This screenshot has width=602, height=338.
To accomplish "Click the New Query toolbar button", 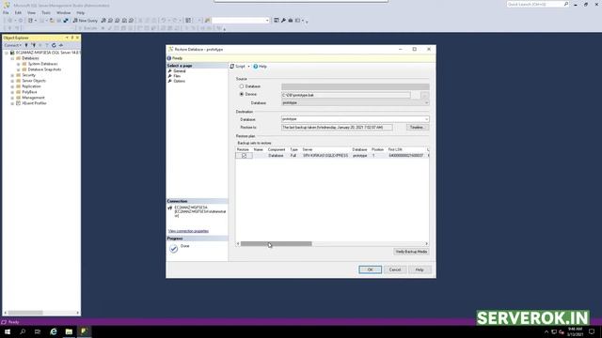I will 86,21.
